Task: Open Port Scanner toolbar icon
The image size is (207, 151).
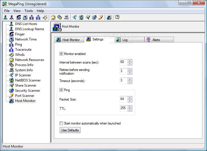Action: pyautogui.click(x=101, y=17)
